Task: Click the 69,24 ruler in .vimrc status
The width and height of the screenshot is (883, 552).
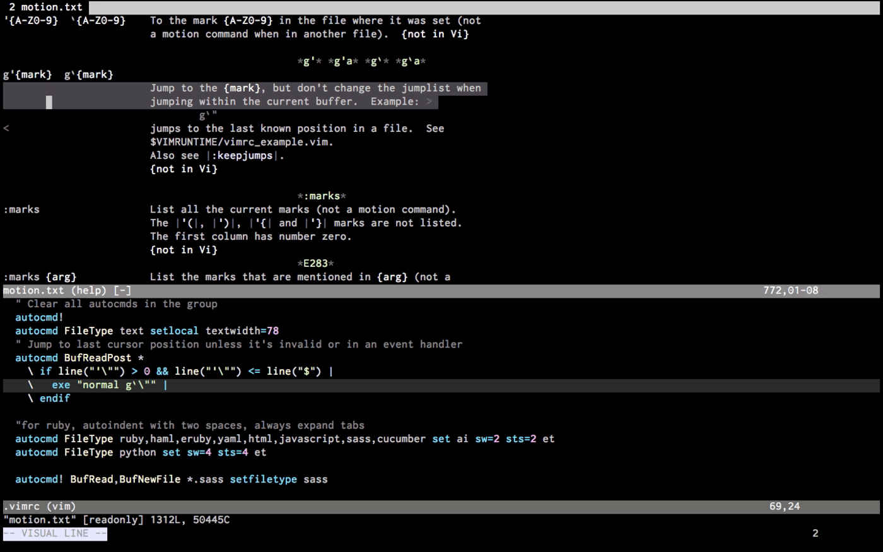Action: click(x=784, y=507)
